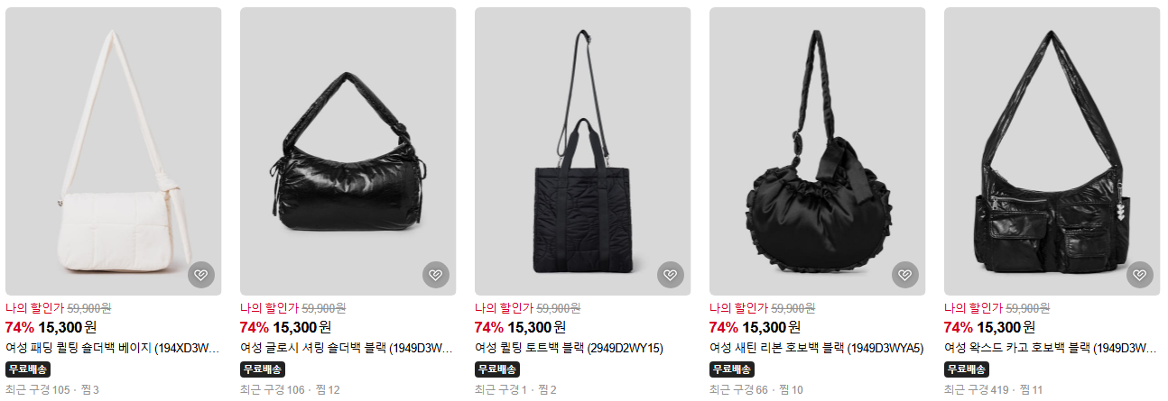Click 15,300원 price of glossy shirring shoulder bag
The width and height of the screenshot is (1168, 401).
coord(301,327)
